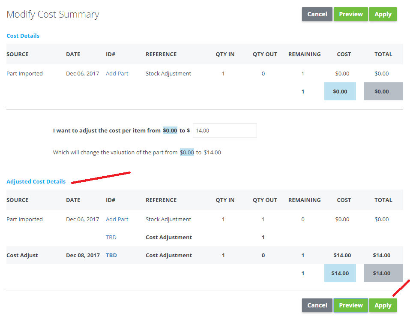The height and width of the screenshot is (316, 410).
Task: Click light blue $14.00 cost summary cell
Action: pyautogui.click(x=340, y=273)
